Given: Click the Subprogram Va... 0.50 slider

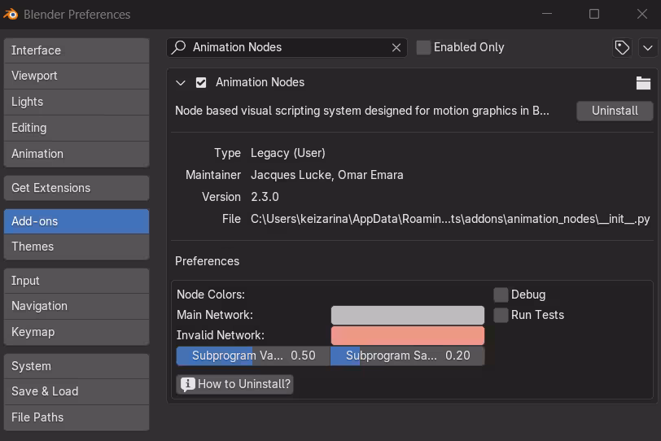Looking at the screenshot, I should [253, 356].
